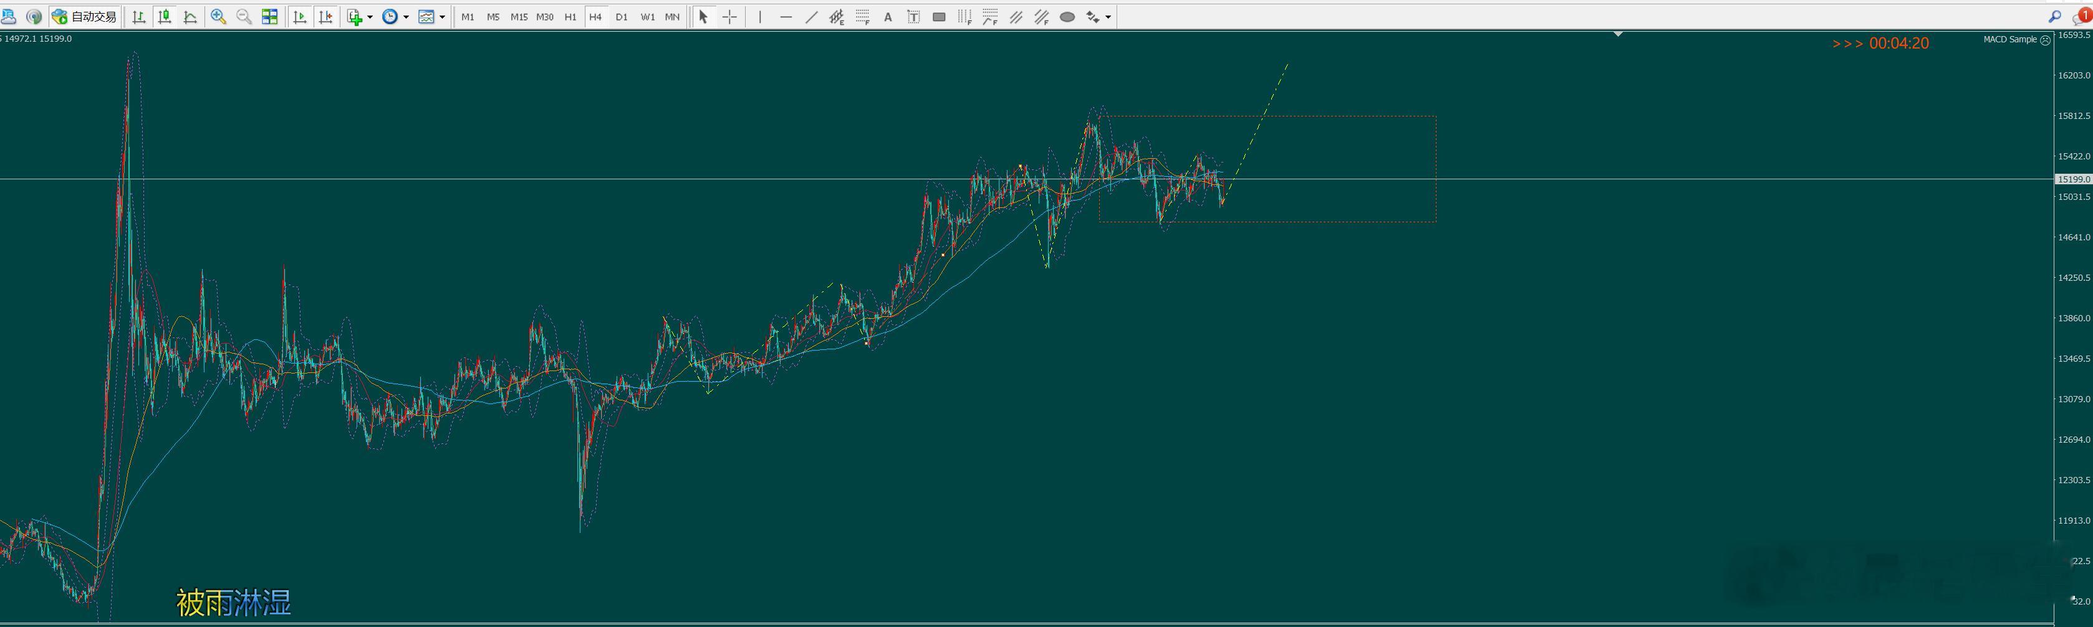Select the H1 timeframe
This screenshot has height=627, width=2093.
(570, 16)
